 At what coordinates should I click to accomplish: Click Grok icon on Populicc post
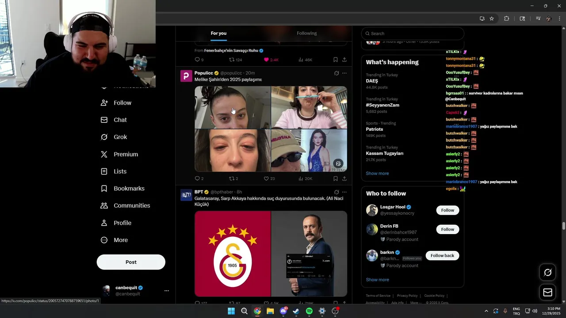point(337,73)
